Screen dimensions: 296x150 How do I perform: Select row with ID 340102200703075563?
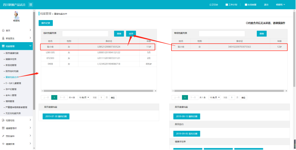coord(229,47)
